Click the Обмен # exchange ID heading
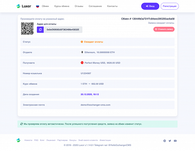Screen dimensions: 195x151 [x=148, y=19]
